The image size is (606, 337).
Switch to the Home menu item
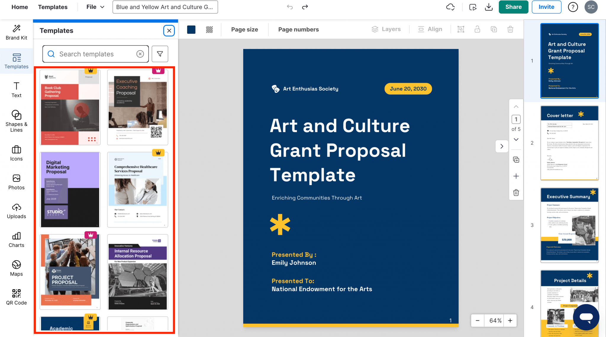20,7
